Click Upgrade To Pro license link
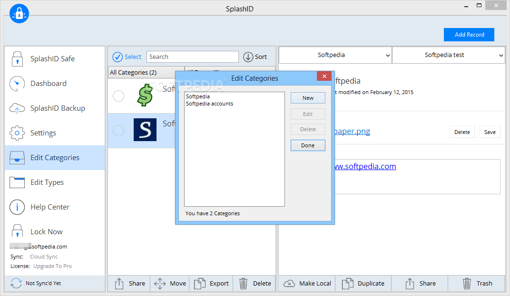The image size is (510, 296). point(52,266)
